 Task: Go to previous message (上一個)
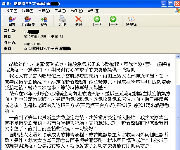(97, 21)
